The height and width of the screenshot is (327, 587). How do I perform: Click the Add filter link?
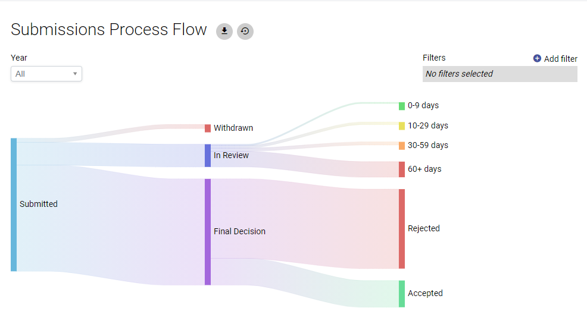point(560,59)
